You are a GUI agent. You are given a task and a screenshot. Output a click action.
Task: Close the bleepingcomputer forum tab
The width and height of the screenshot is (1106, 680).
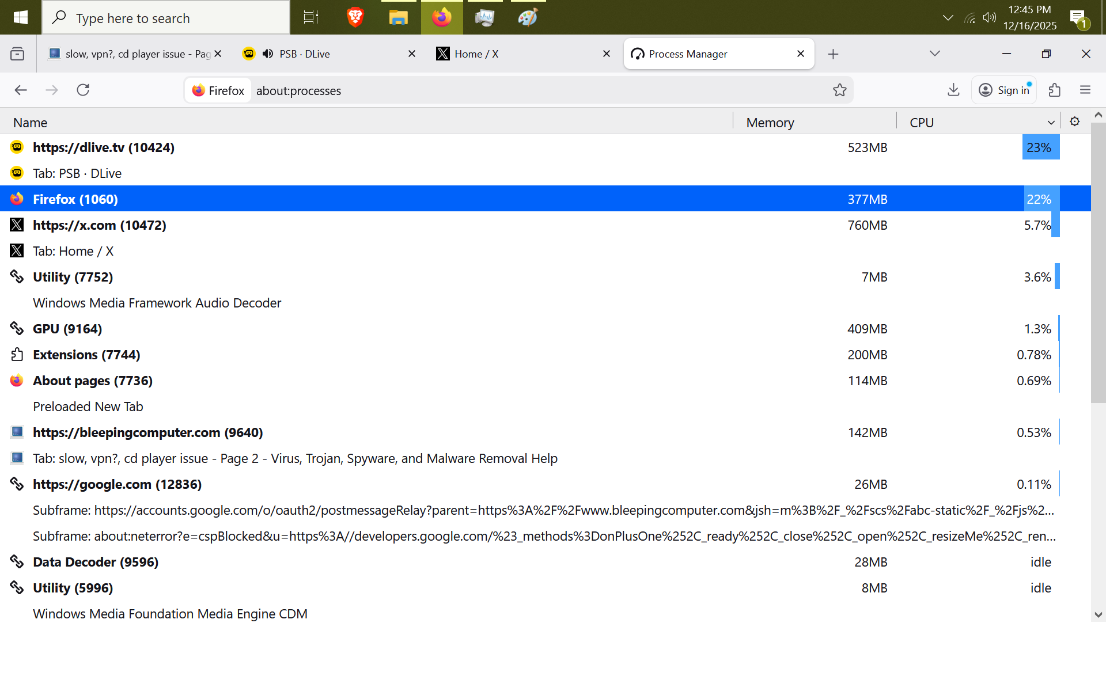(x=218, y=54)
